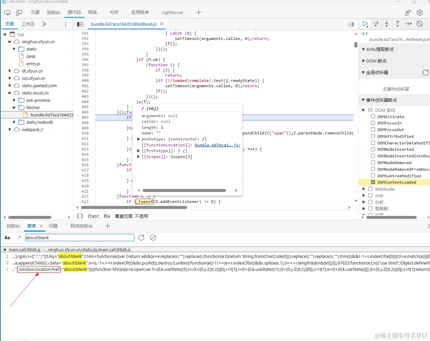
Task: Toggle match case Aa option
Action: click(7, 238)
